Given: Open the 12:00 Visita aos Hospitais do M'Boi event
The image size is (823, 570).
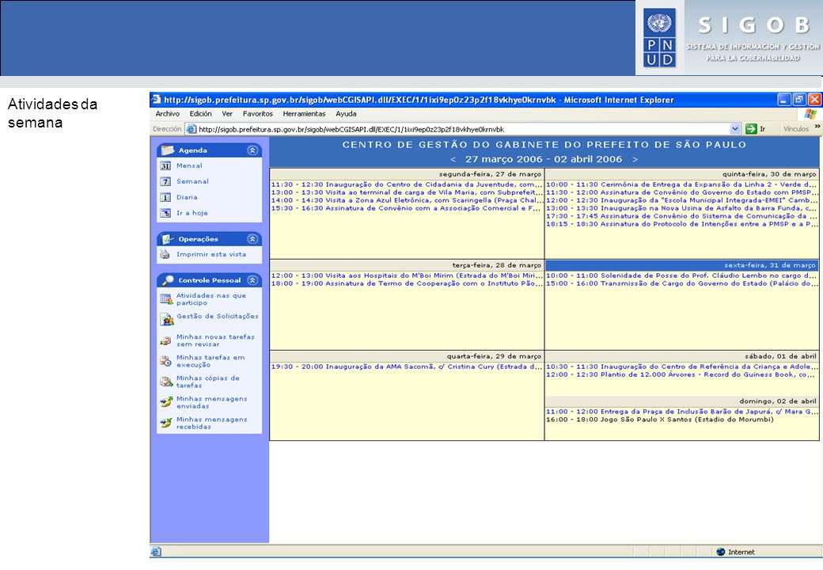Looking at the screenshot, I should pyautogui.click(x=406, y=275).
